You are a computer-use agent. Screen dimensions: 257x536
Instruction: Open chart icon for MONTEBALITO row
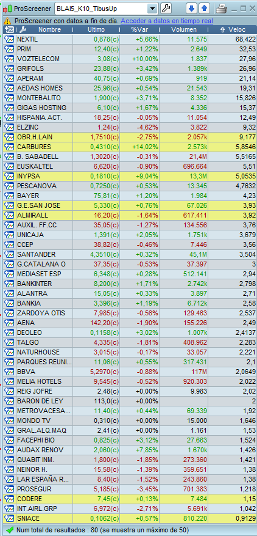pos(9,98)
